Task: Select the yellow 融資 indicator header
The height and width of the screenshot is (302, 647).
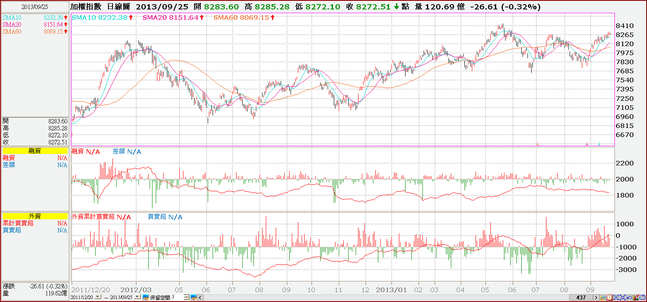Action: (35, 151)
